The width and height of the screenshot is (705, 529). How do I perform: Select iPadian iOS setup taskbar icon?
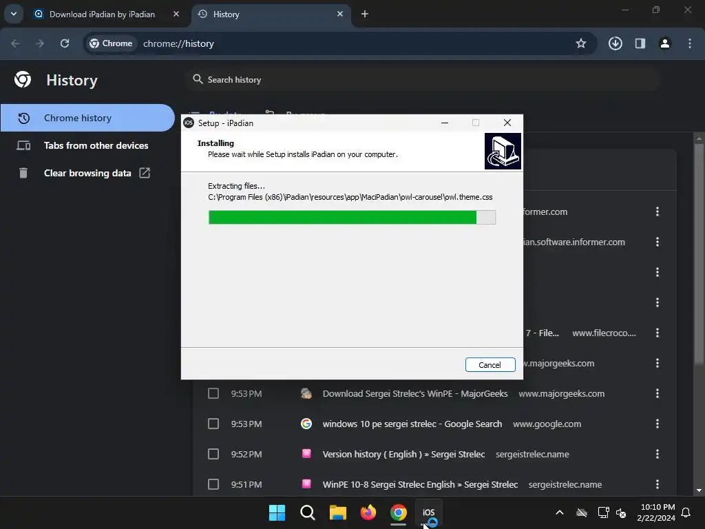428,512
